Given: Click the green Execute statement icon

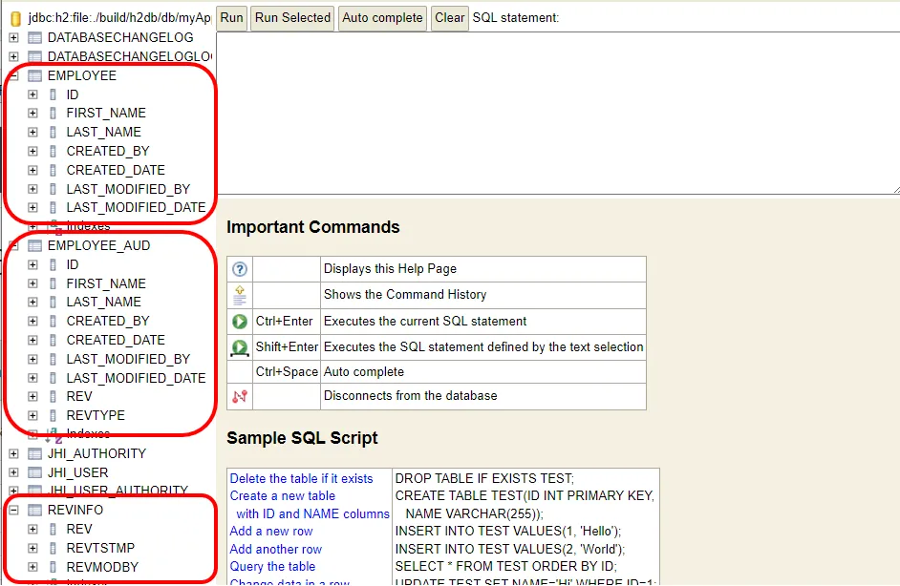Looking at the screenshot, I should click(x=240, y=321).
